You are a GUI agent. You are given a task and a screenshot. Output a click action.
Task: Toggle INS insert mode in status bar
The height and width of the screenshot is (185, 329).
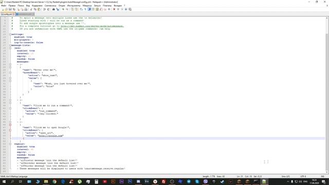click(x=322, y=176)
